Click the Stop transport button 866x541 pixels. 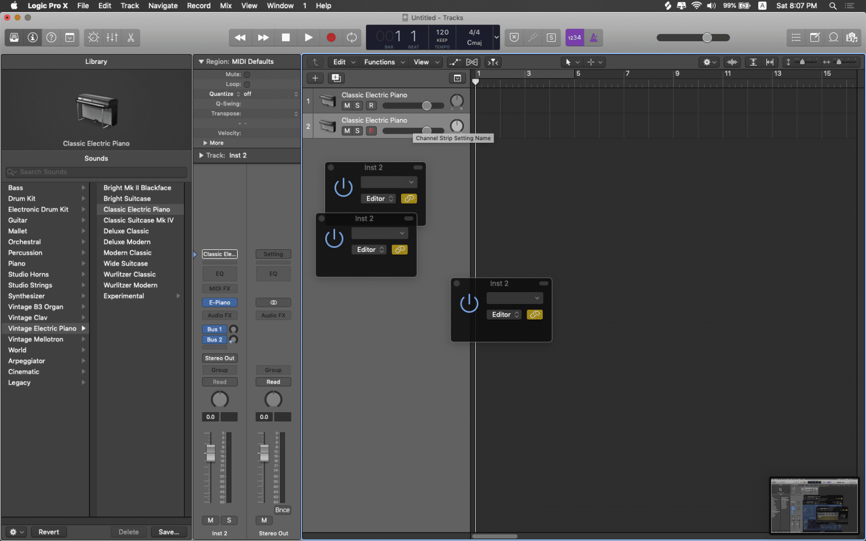coord(286,37)
